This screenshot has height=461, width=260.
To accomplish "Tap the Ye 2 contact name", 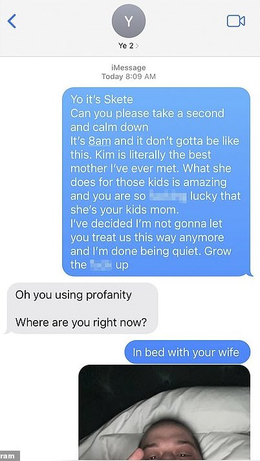I will tap(126, 46).
